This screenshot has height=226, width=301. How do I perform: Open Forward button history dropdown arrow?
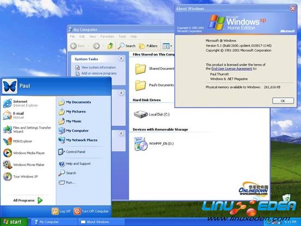pyautogui.click(x=103, y=46)
